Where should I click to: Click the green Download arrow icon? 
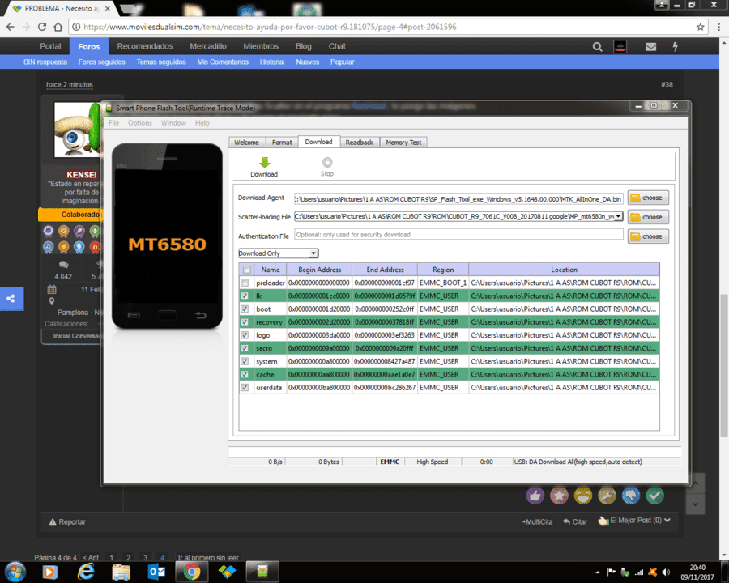tap(265, 162)
